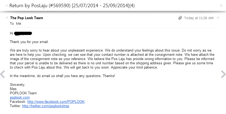Viewport: 226px width, 114px height.
Task: Click 'Thank you for your email' line
Action: click(29, 42)
